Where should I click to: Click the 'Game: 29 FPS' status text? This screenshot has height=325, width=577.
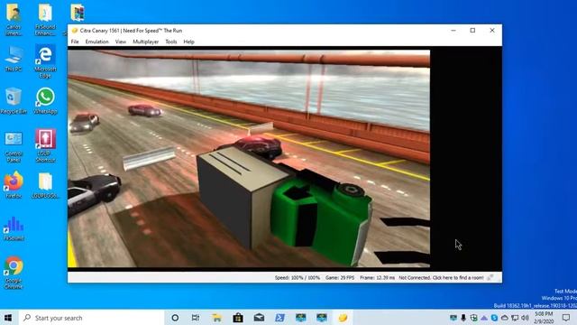340,277
